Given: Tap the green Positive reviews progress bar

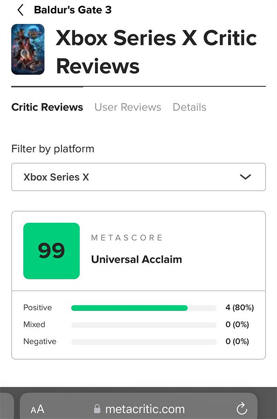Looking at the screenshot, I should 129,308.
